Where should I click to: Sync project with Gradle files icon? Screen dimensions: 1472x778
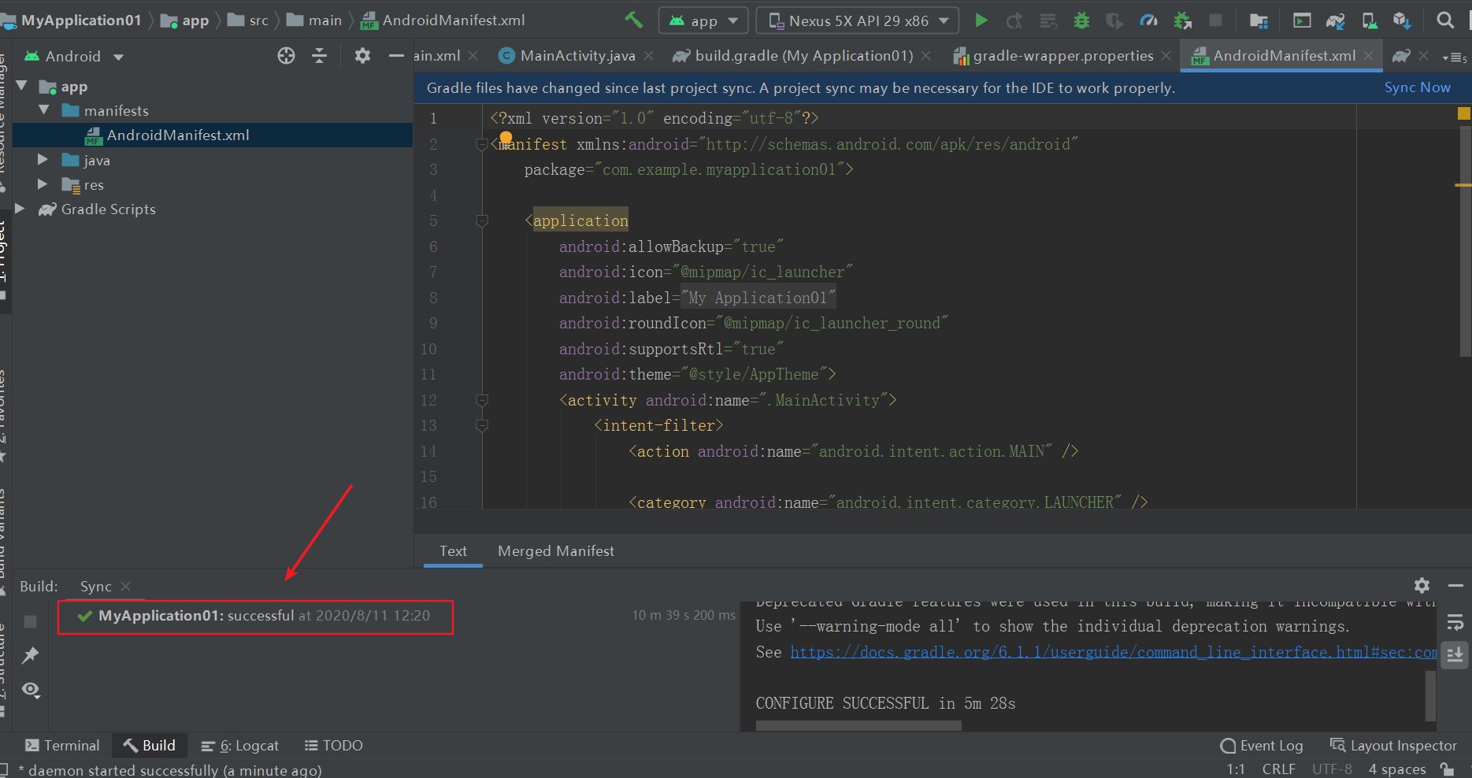point(1336,20)
